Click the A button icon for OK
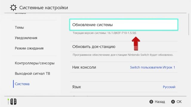 [x=173, y=102]
